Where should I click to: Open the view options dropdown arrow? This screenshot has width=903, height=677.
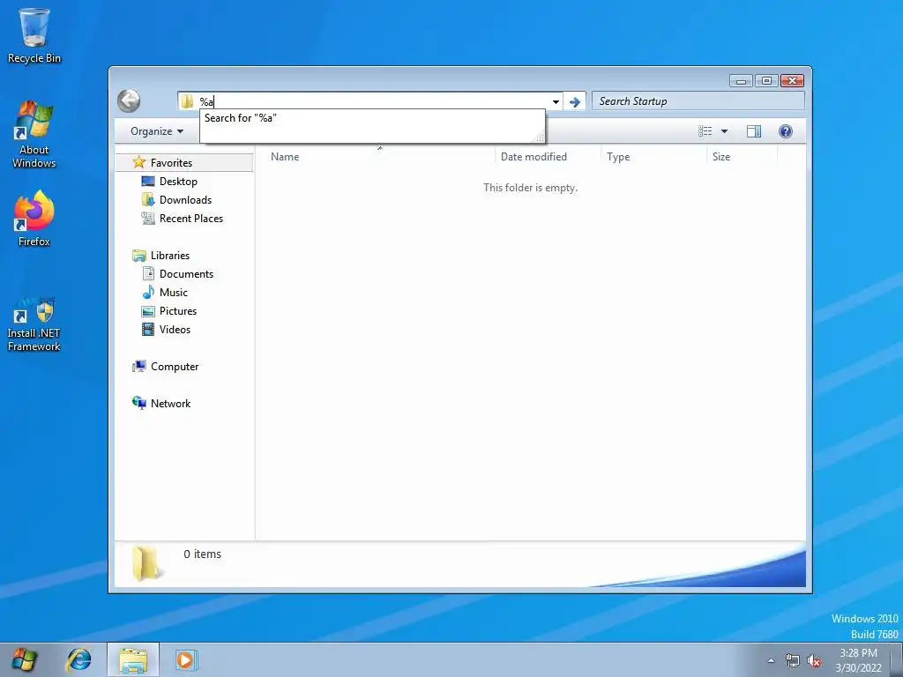point(725,131)
